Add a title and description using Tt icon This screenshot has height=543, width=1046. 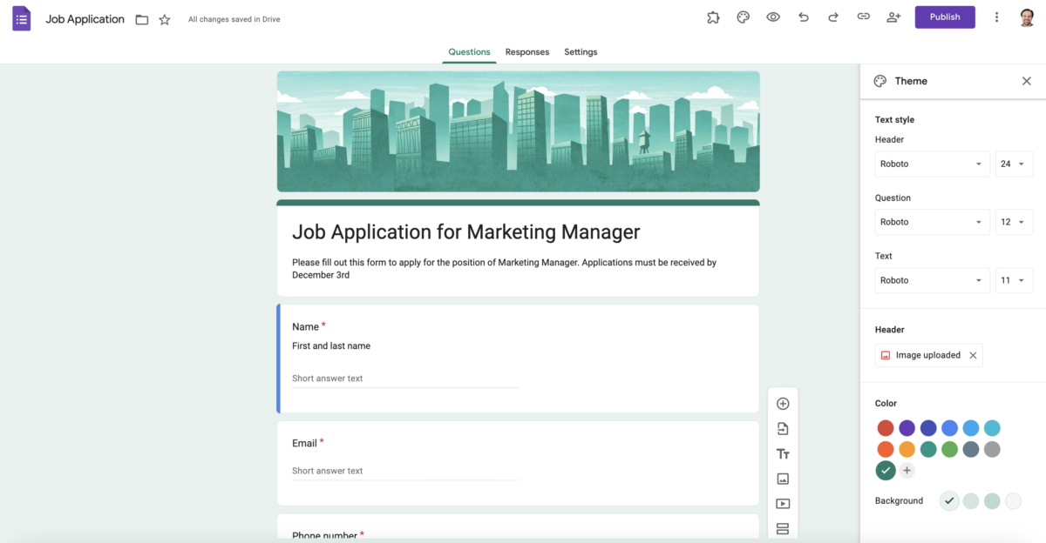pos(782,453)
